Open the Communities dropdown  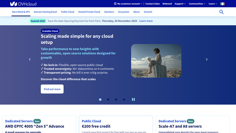pos(197,4)
